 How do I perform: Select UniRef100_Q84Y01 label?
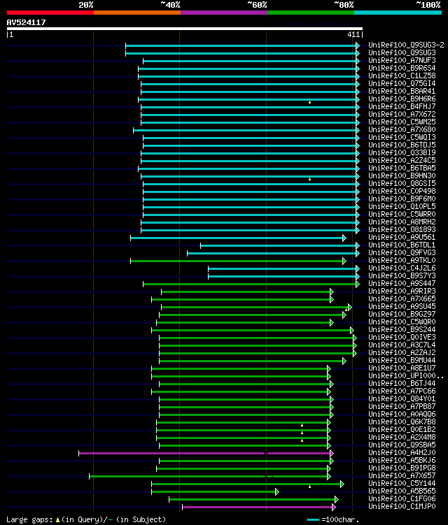coord(402,399)
